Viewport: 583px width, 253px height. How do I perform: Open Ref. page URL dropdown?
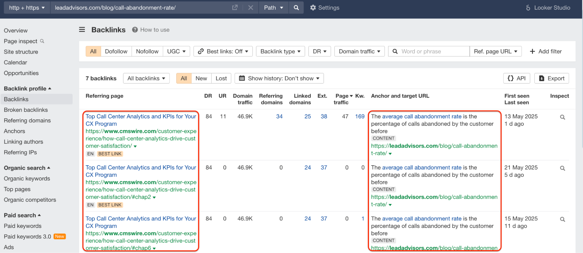[496, 51]
